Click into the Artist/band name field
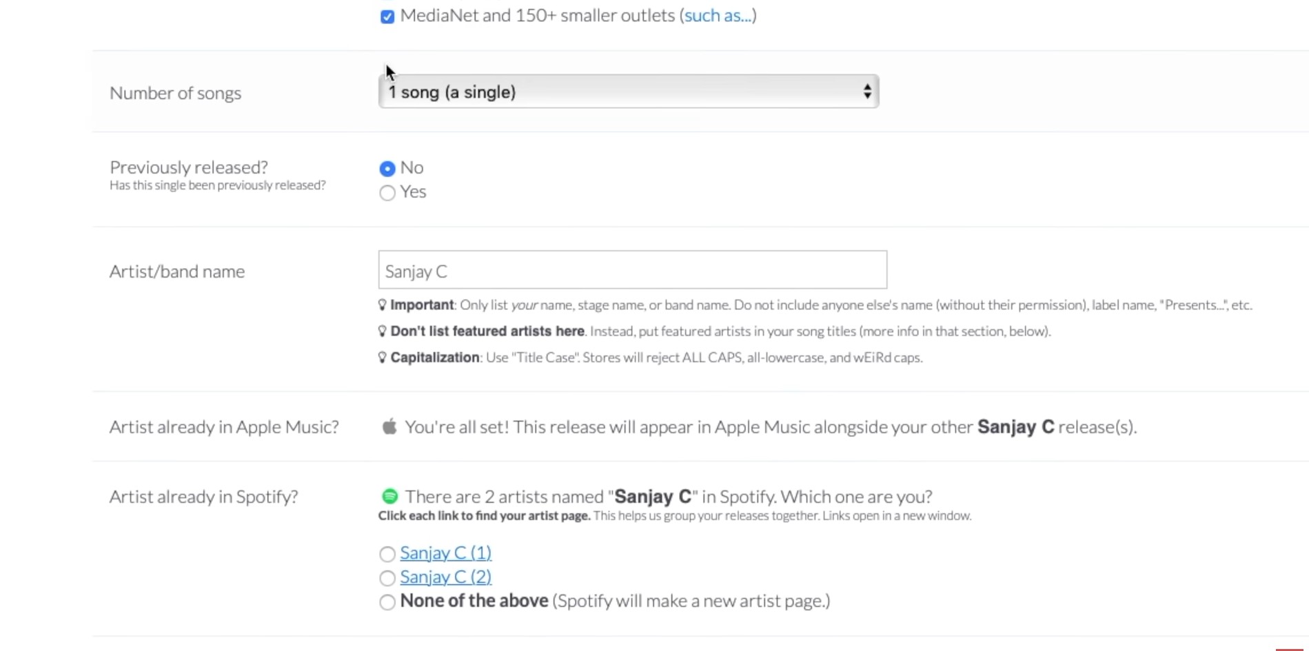This screenshot has width=1309, height=651. [633, 270]
